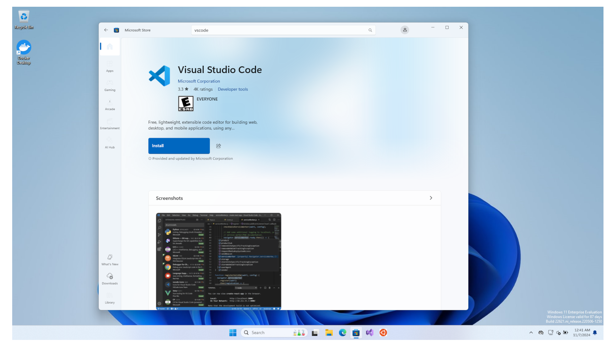Viewport: 616px width, 347px height.
Task: Click the search box containing vscode
Action: point(279,30)
